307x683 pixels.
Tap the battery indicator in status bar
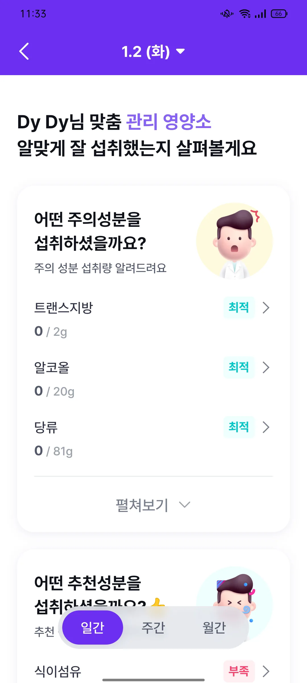[x=279, y=14]
